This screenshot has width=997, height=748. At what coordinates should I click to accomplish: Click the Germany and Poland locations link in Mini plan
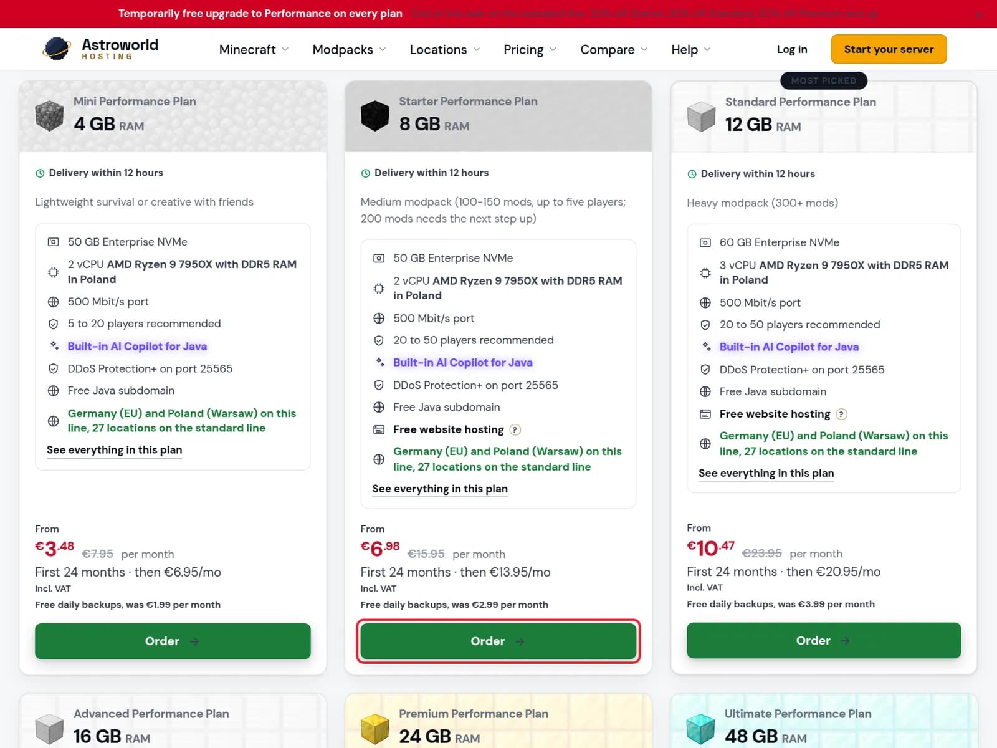[182, 421]
